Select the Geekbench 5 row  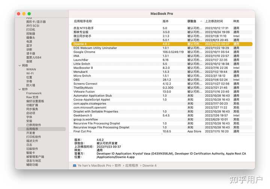click(162, 116)
